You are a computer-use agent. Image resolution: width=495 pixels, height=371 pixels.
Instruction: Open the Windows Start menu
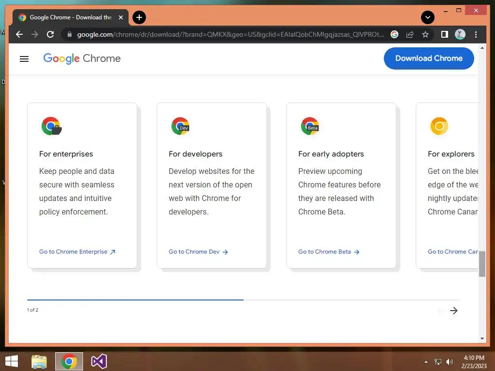tap(12, 361)
